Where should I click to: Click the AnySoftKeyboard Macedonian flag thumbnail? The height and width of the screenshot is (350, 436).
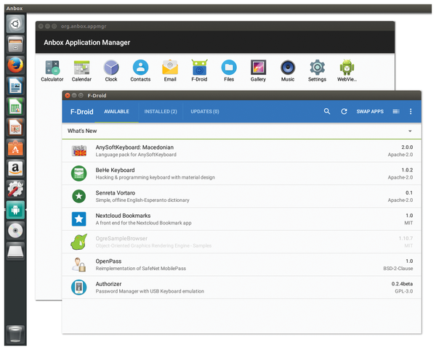point(79,151)
